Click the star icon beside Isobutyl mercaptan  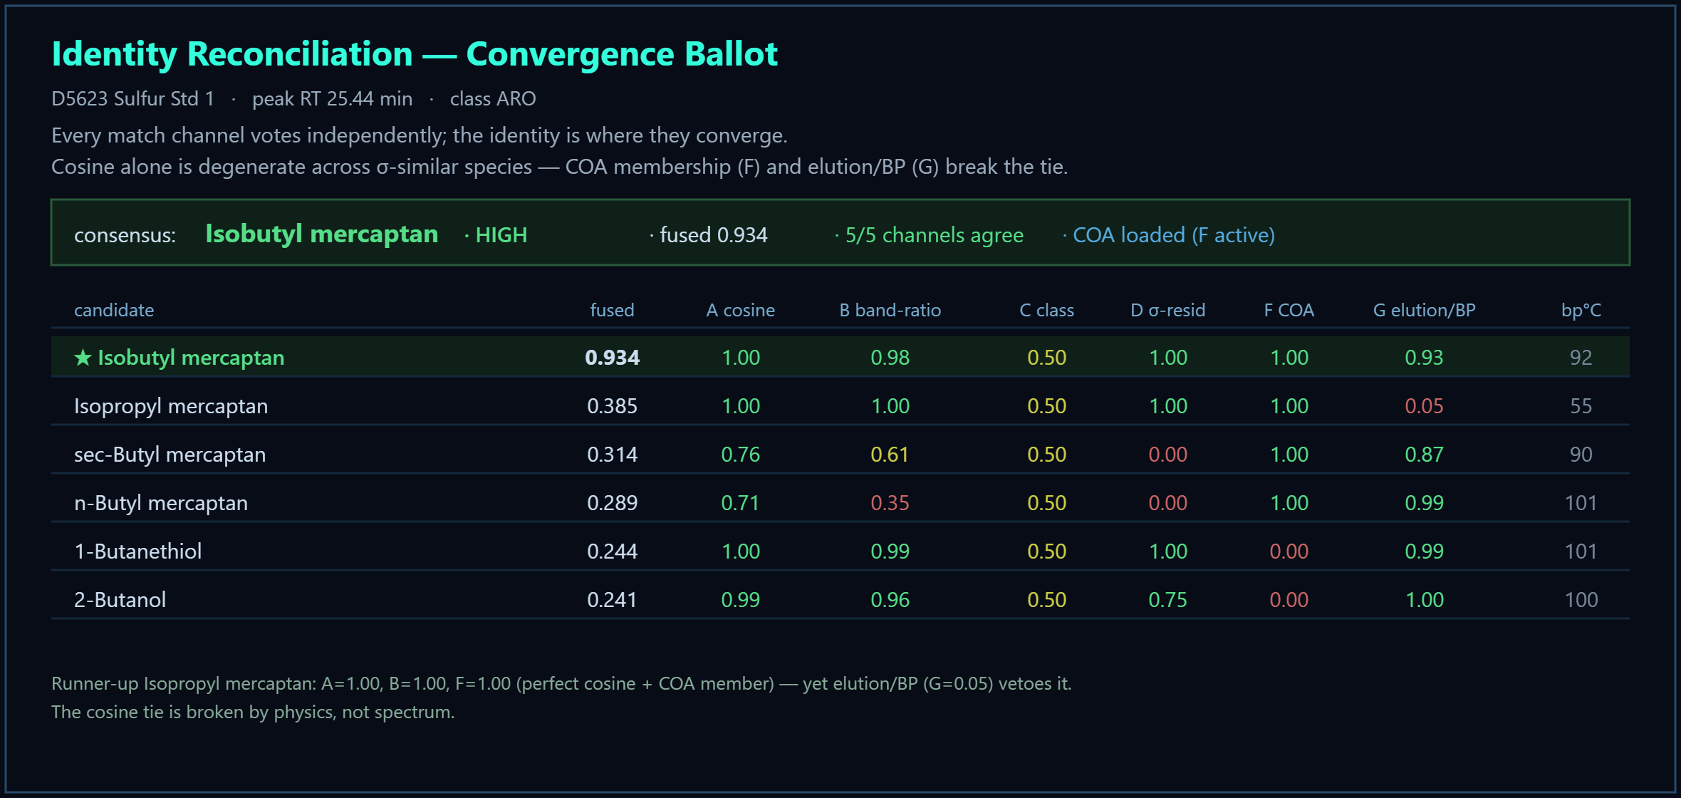click(83, 358)
